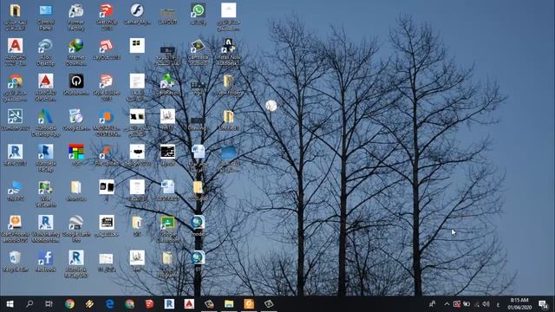
Task: Open the Start Phoenix Android OS shortcut
Action: tap(16, 229)
